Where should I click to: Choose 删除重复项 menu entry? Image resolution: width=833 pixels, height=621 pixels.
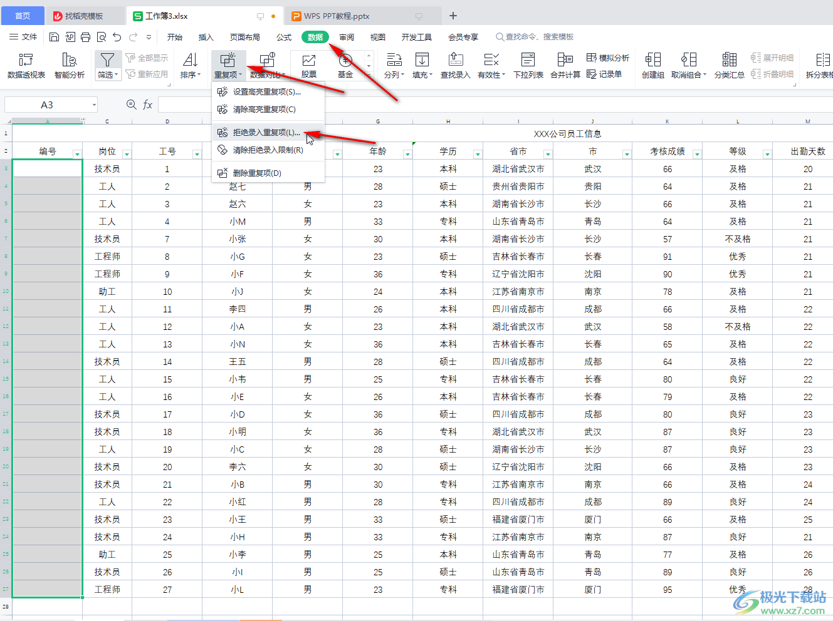(268, 173)
